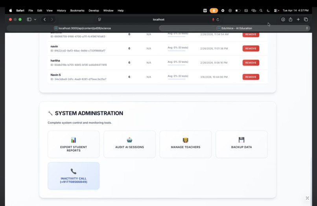The width and height of the screenshot is (317, 206).
Task: Click the localhost address bar
Action: [x=158, y=19]
